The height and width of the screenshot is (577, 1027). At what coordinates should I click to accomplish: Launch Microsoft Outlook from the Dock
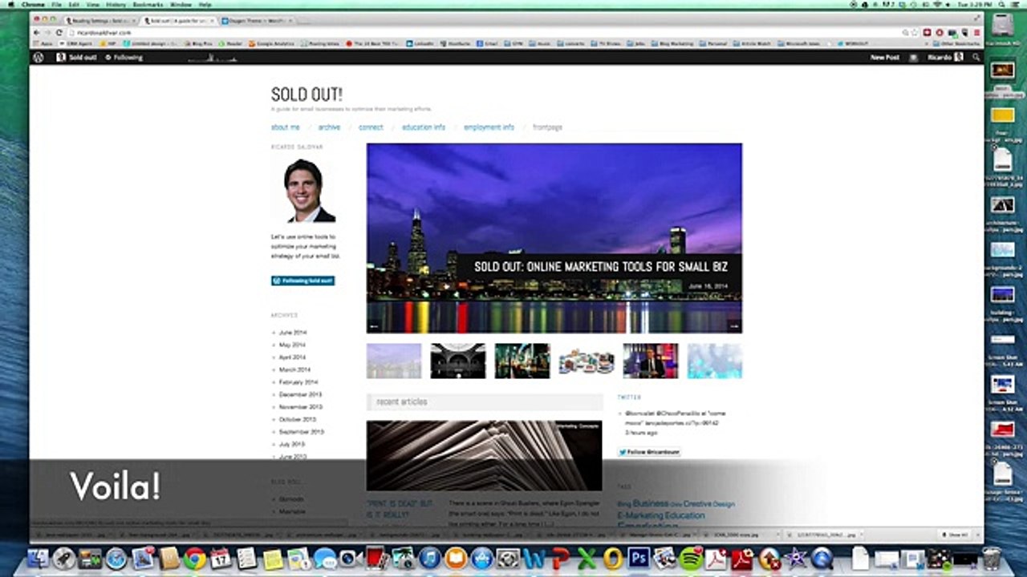(613, 559)
